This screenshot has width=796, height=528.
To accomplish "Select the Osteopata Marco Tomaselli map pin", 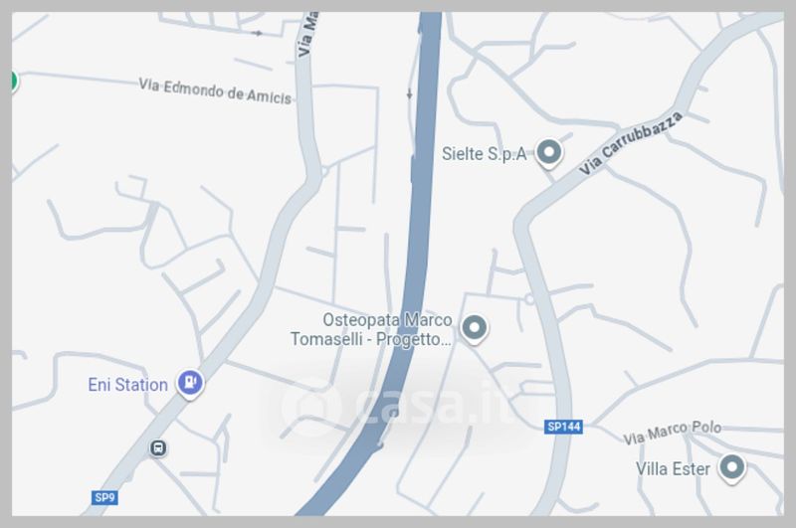I will point(475,329).
